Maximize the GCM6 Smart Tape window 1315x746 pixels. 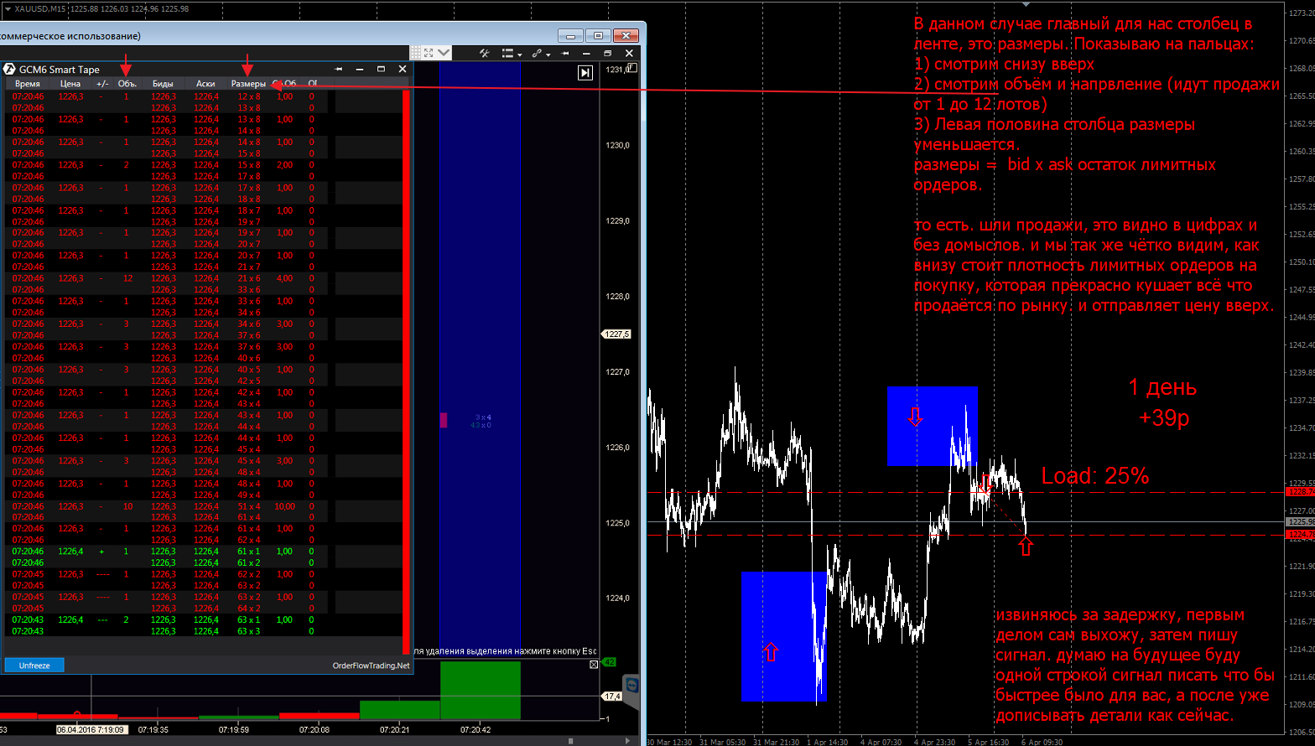381,69
